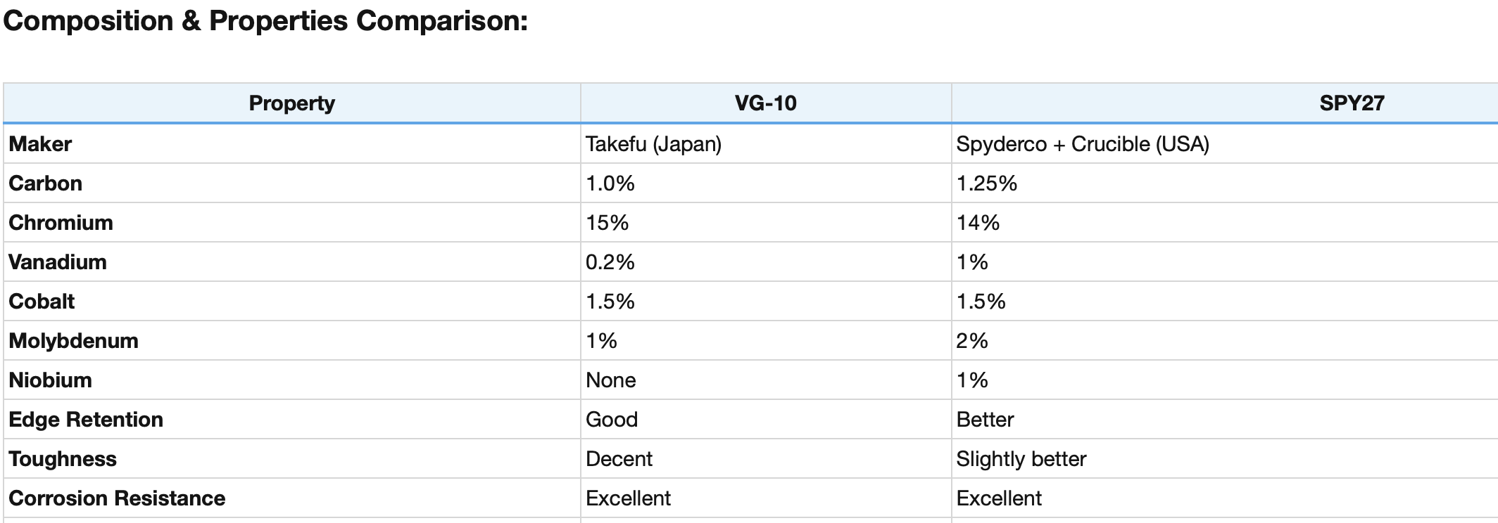The height and width of the screenshot is (523, 1498).
Task: Select the 2% molybdenum value
Action: tap(971, 341)
